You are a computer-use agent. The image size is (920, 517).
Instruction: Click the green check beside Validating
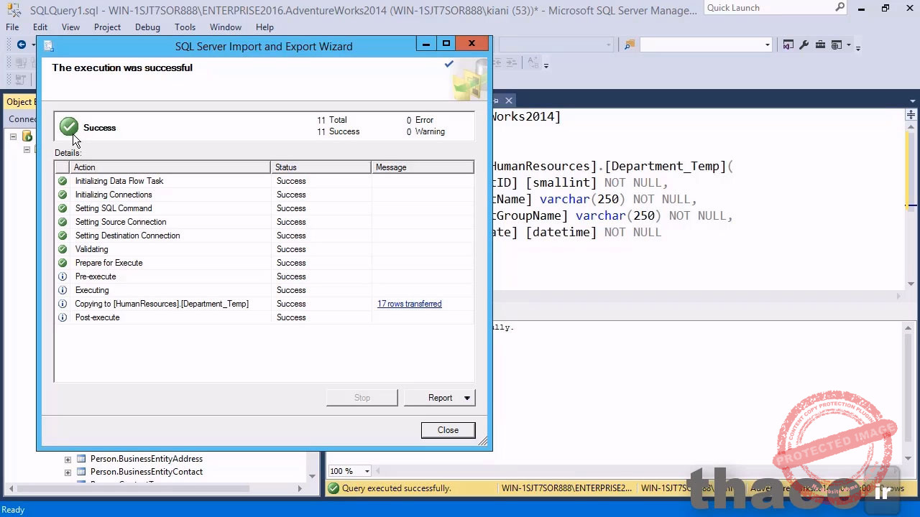pos(63,249)
